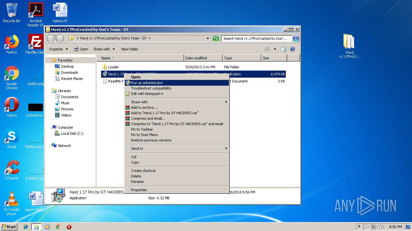Image resolution: width=412 pixels, height=231 pixels.
Task: Choose Troubleshoot compatibility
Action: pos(177,88)
